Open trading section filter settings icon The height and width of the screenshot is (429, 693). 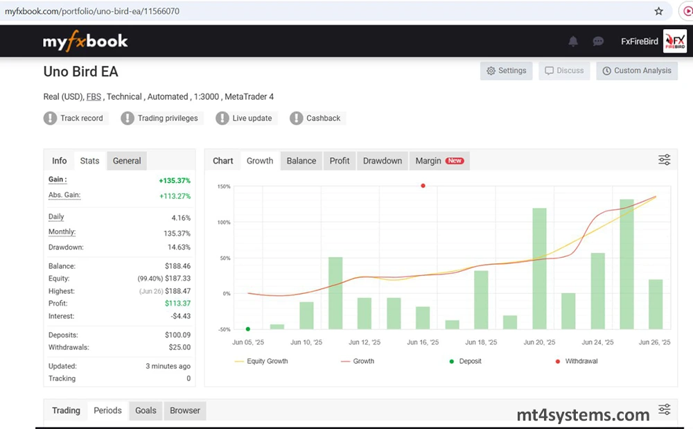click(664, 410)
